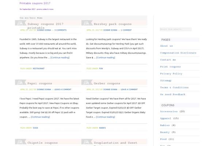Open the We need Feedback page
The height and width of the screenshot is (146, 219).
click(x=173, y=95)
